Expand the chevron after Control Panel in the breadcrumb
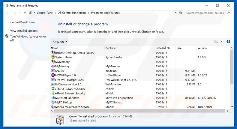The image size is (237, 129). coord(56,13)
